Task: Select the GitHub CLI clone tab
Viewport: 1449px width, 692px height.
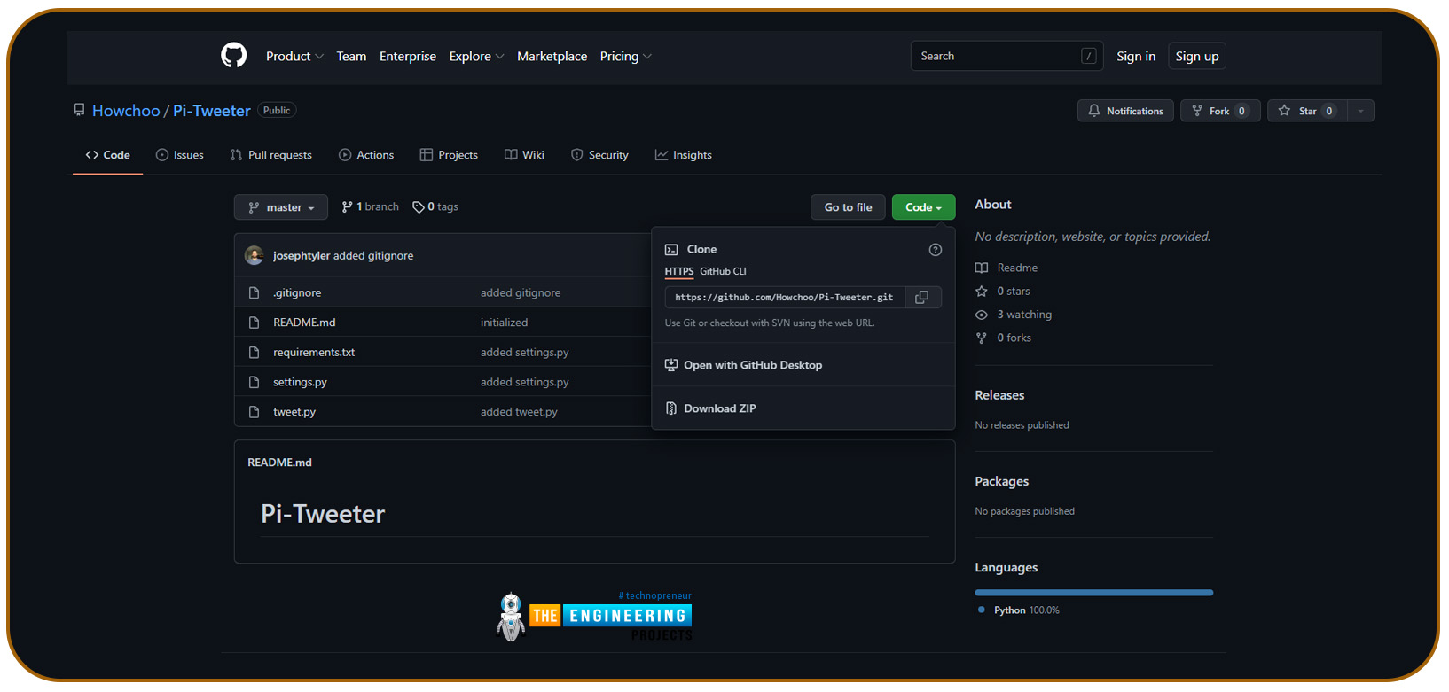Action: pyautogui.click(x=724, y=271)
